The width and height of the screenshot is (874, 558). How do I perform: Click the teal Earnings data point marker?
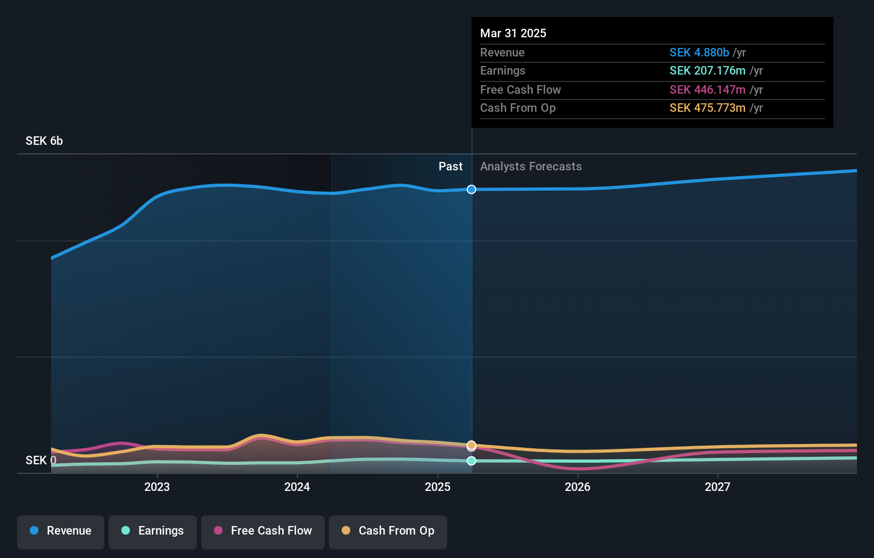472,461
